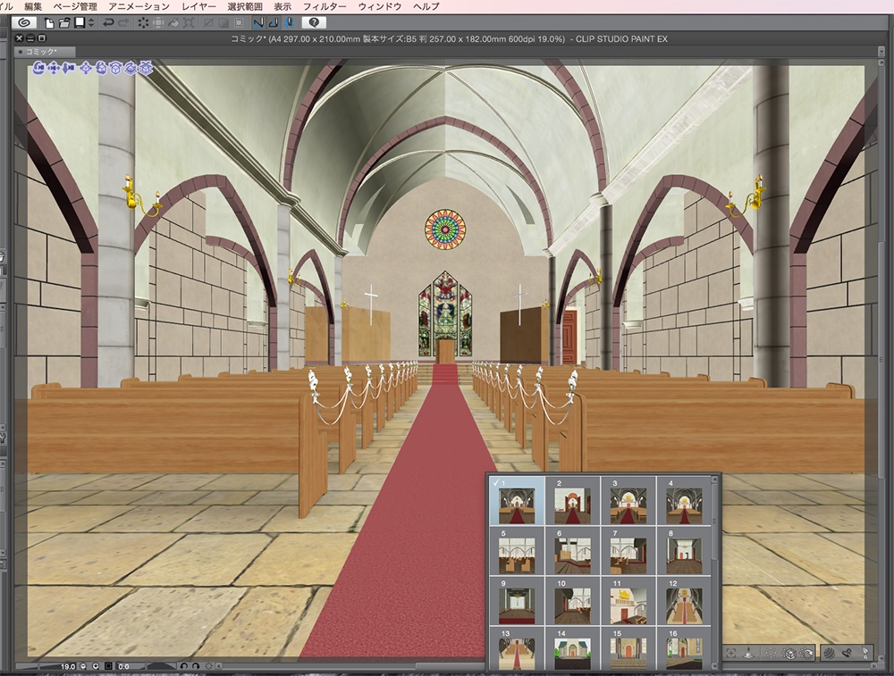Open the フィルター menu

tap(325, 6)
